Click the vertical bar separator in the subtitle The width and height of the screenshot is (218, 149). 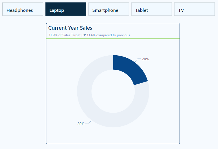82,35
